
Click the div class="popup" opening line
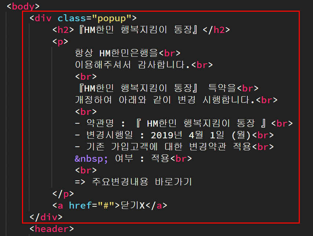point(83,18)
